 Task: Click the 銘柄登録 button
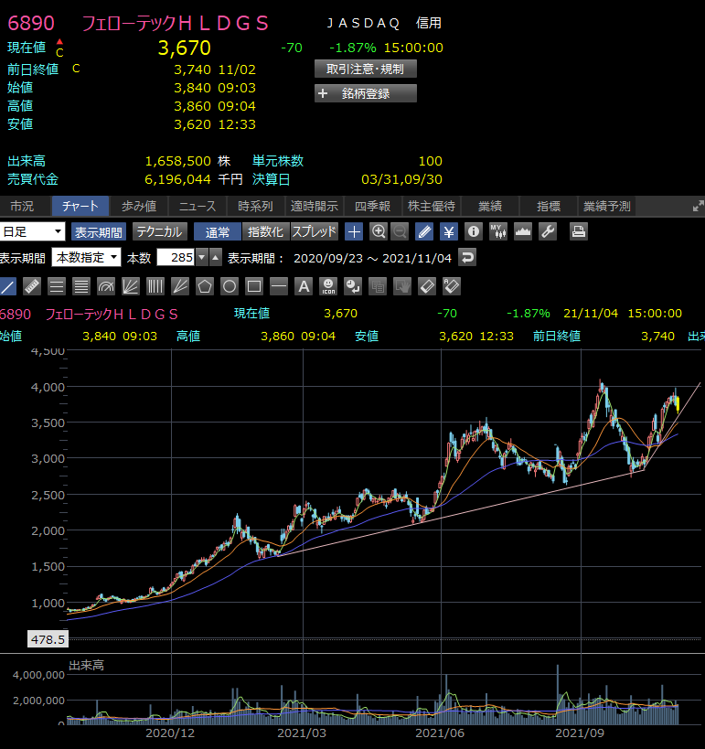365,93
